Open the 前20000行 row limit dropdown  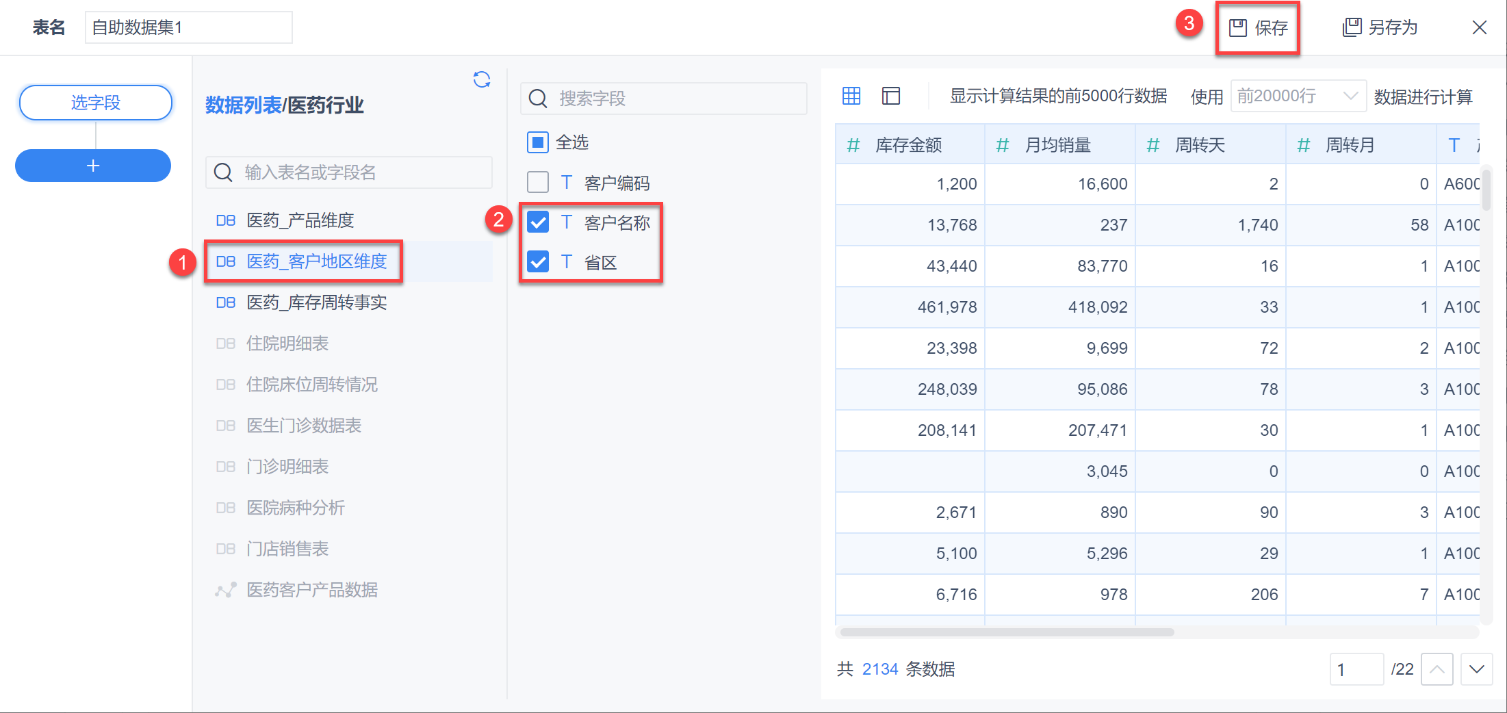(1298, 96)
